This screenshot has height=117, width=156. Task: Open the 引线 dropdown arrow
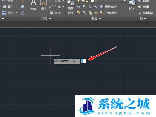[63, 7]
